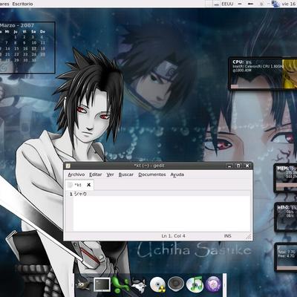Open the speaker icon in dock

[x=176, y=284]
